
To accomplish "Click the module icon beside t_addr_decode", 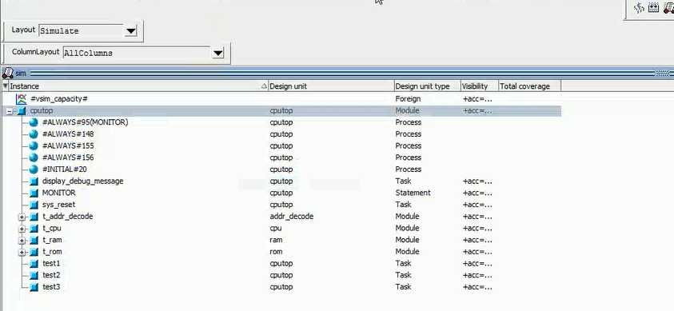I will coord(34,217).
